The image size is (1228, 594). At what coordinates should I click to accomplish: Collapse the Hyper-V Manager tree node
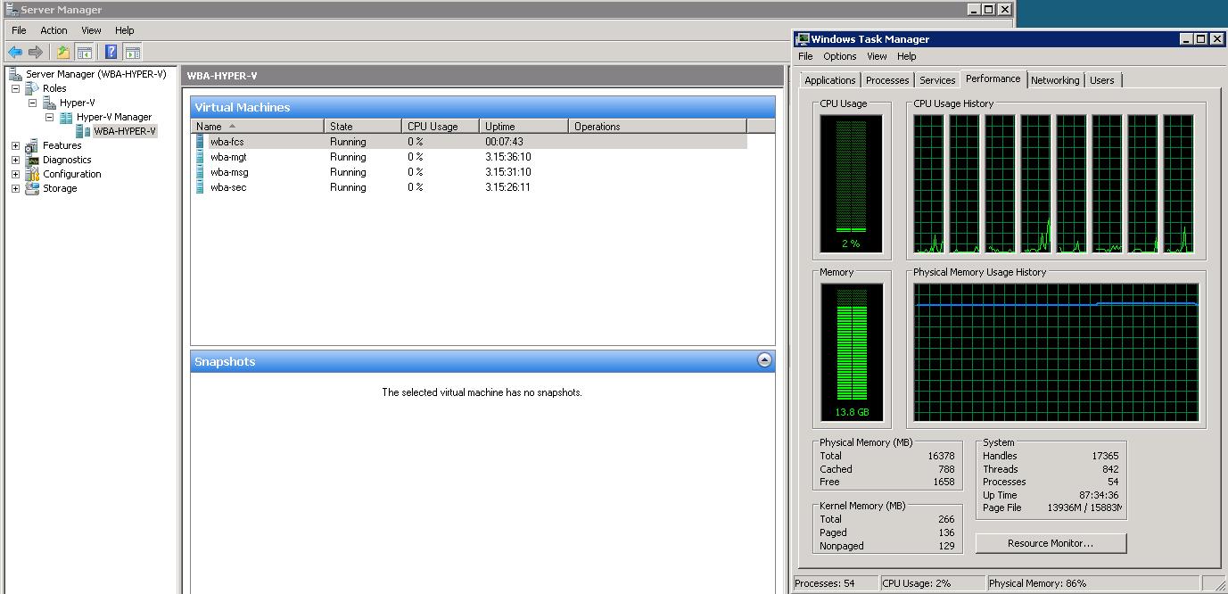click(x=49, y=117)
